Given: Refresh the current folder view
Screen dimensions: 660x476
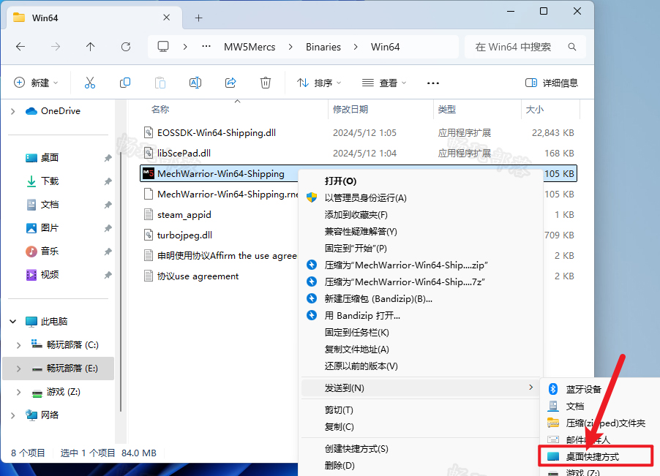Looking at the screenshot, I should (x=126, y=47).
